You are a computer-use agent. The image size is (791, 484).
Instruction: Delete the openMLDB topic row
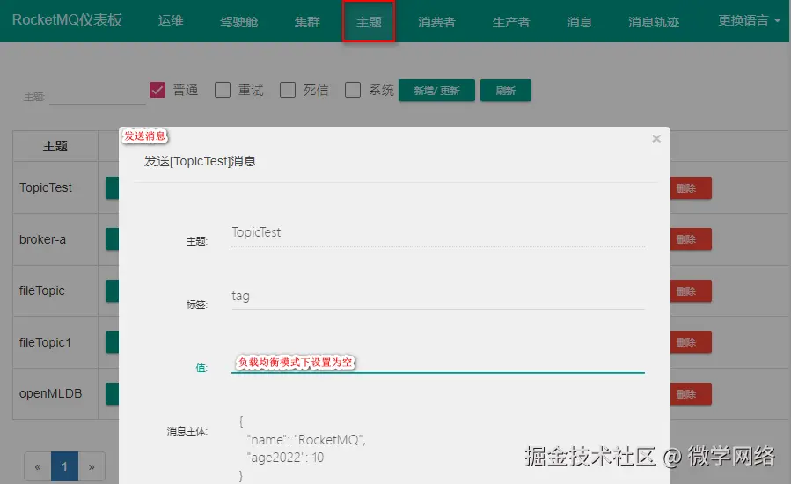coord(691,394)
